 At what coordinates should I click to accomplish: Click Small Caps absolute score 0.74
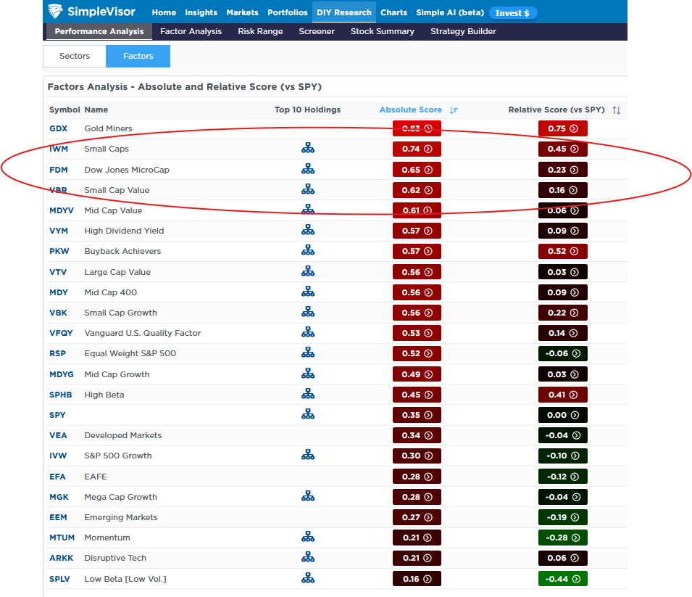(417, 149)
